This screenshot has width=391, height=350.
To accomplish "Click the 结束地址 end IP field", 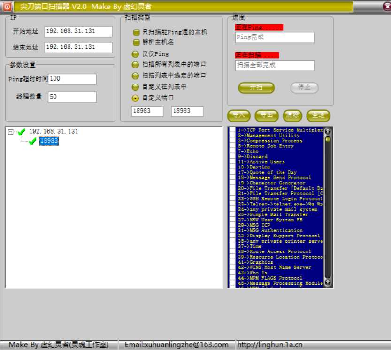I will [x=78, y=47].
